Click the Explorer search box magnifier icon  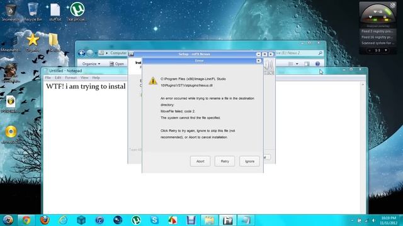pyautogui.click(x=320, y=53)
